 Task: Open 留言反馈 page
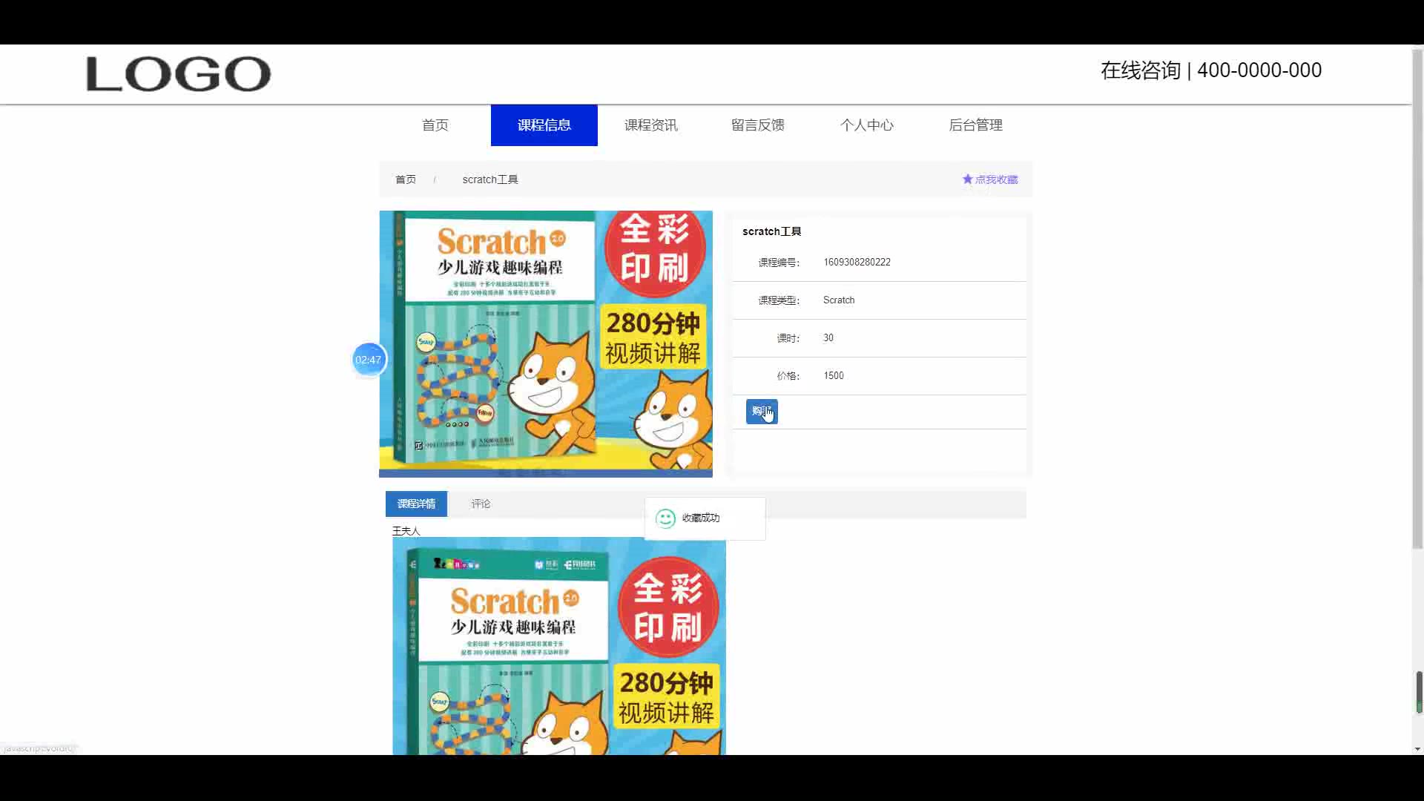pyautogui.click(x=758, y=125)
